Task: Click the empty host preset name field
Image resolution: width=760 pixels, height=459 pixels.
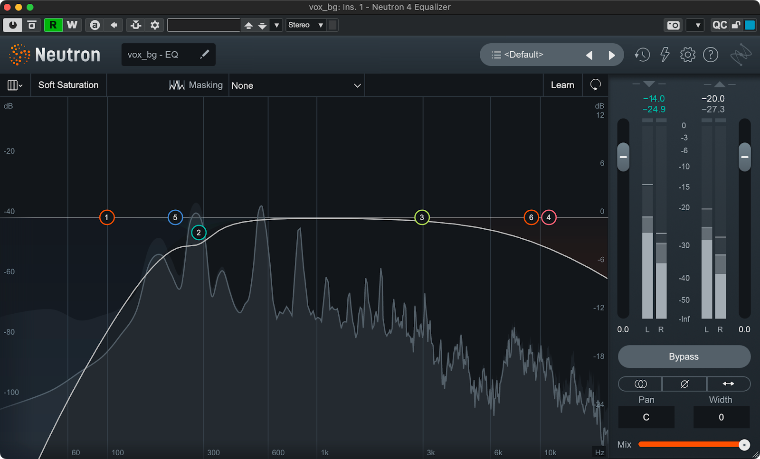Action: [x=204, y=25]
